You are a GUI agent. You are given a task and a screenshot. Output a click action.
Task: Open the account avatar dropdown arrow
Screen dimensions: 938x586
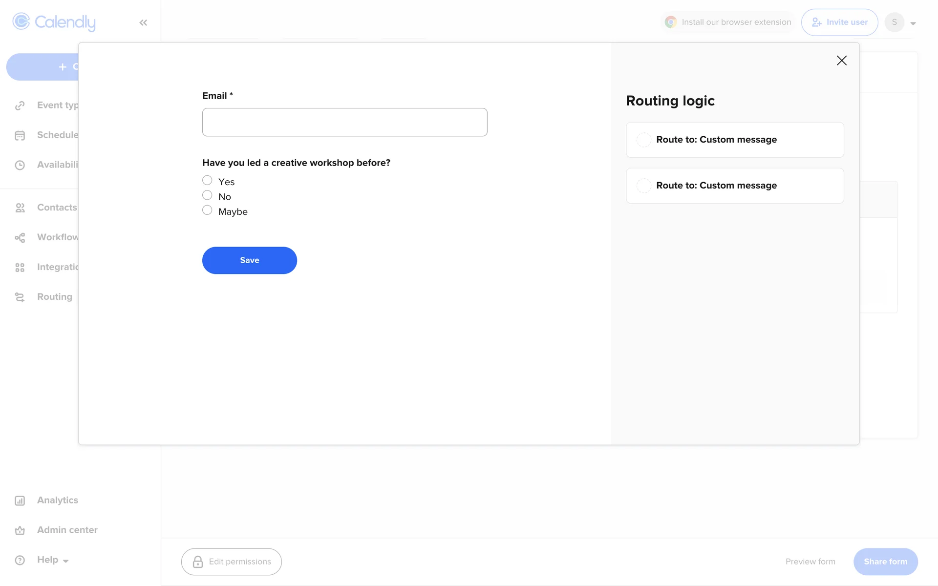click(913, 23)
